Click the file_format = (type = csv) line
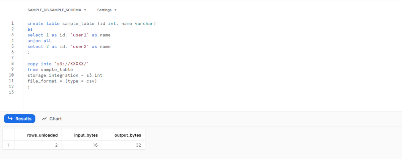This screenshot has height=159, width=402. point(62,81)
